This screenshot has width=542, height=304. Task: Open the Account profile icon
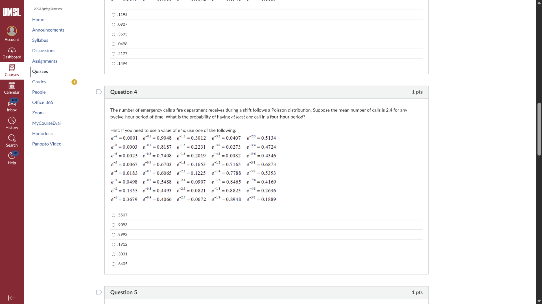point(12,31)
